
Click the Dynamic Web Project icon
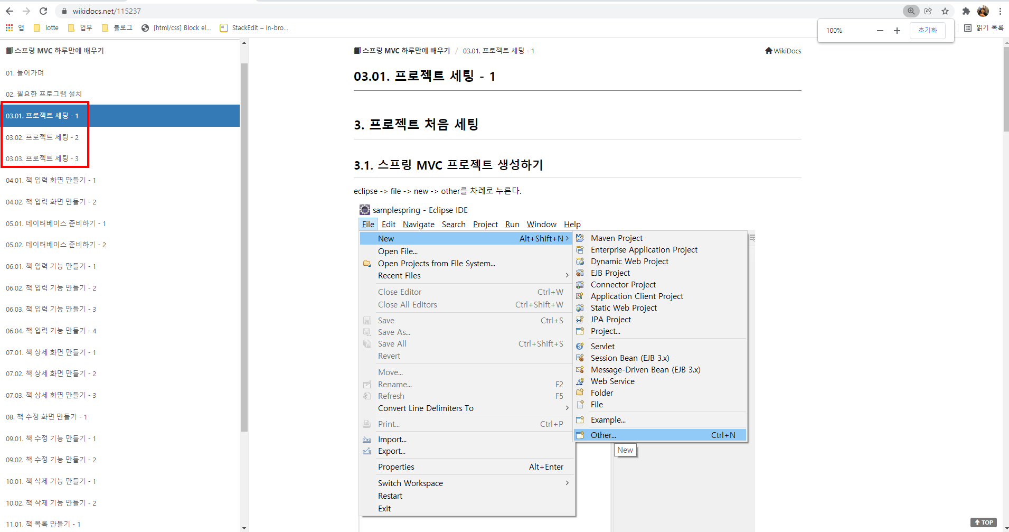click(x=580, y=262)
